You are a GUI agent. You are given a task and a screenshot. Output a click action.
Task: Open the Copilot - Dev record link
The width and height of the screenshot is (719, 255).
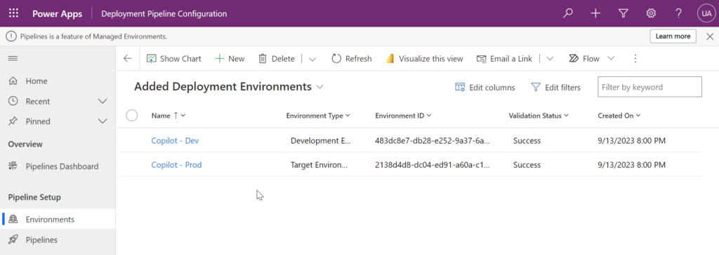175,141
